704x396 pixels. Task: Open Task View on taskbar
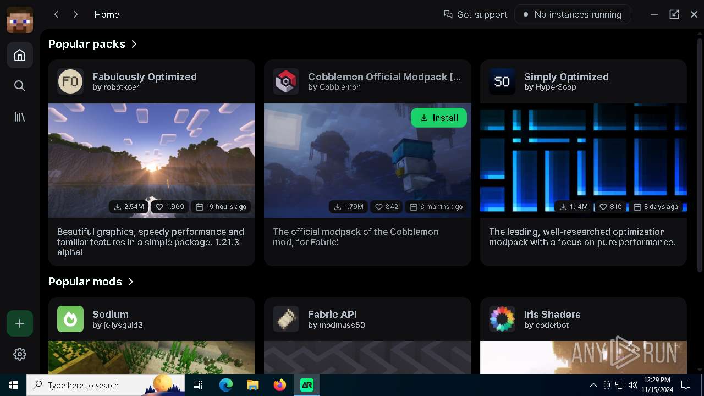point(198,385)
